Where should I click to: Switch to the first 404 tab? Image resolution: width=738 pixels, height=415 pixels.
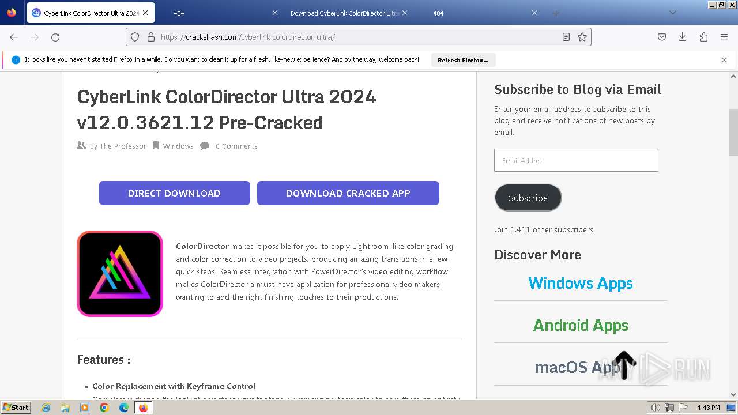(x=219, y=13)
